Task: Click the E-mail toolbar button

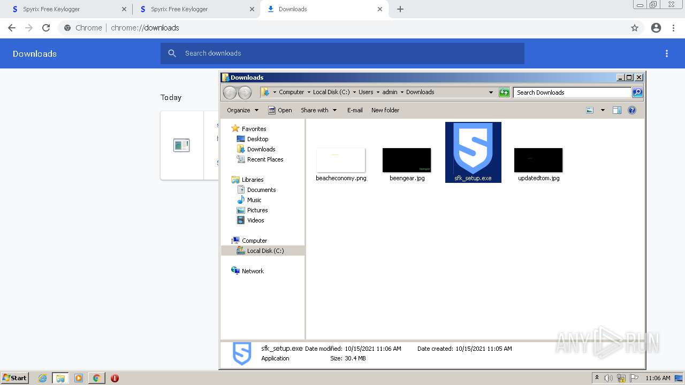Action: 355,110
